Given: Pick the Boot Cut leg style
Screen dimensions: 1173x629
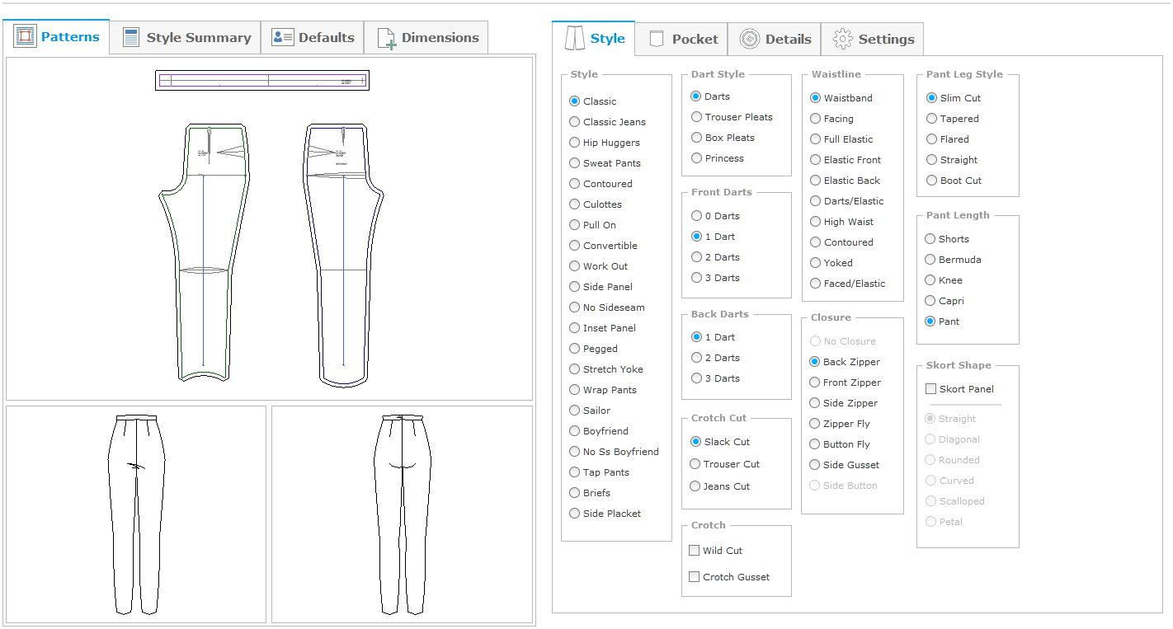Looking at the screenshot, I should point(932,181).
